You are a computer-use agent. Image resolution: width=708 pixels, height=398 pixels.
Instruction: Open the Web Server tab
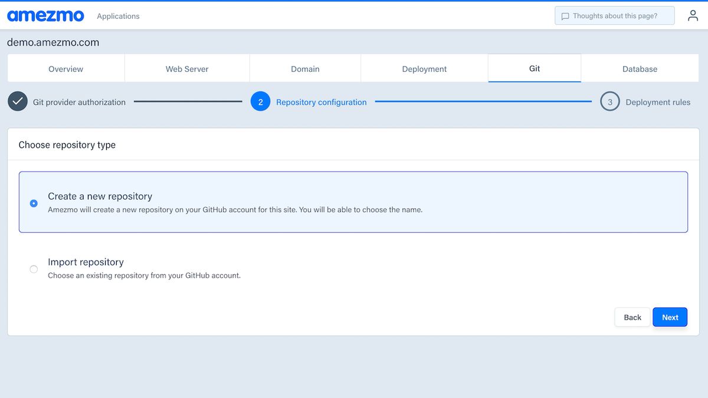[x=186, y=68]
